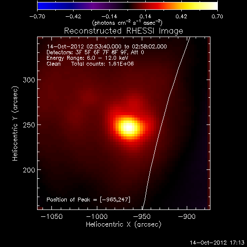The height and width of the screenshot is (247, 247).
Task: Click the Heliocentric Y axis label
Action: tap(15, 123)
